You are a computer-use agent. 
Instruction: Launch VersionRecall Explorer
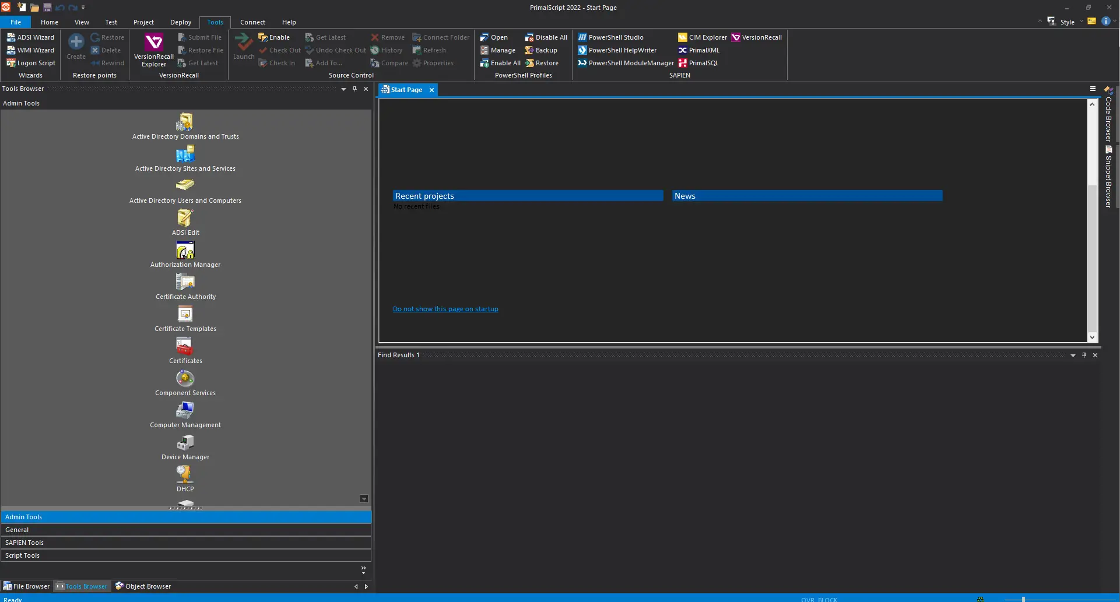pyautogui.click(x=154, y=50)
